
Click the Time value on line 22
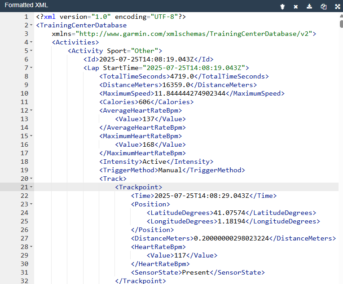[202, 196]
